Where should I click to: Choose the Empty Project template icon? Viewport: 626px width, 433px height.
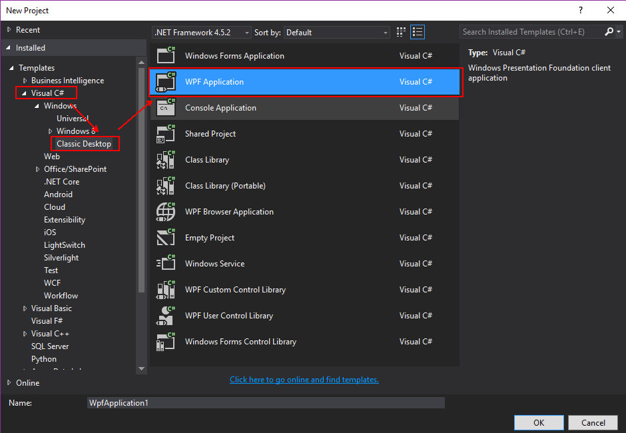tap(165, 238)
